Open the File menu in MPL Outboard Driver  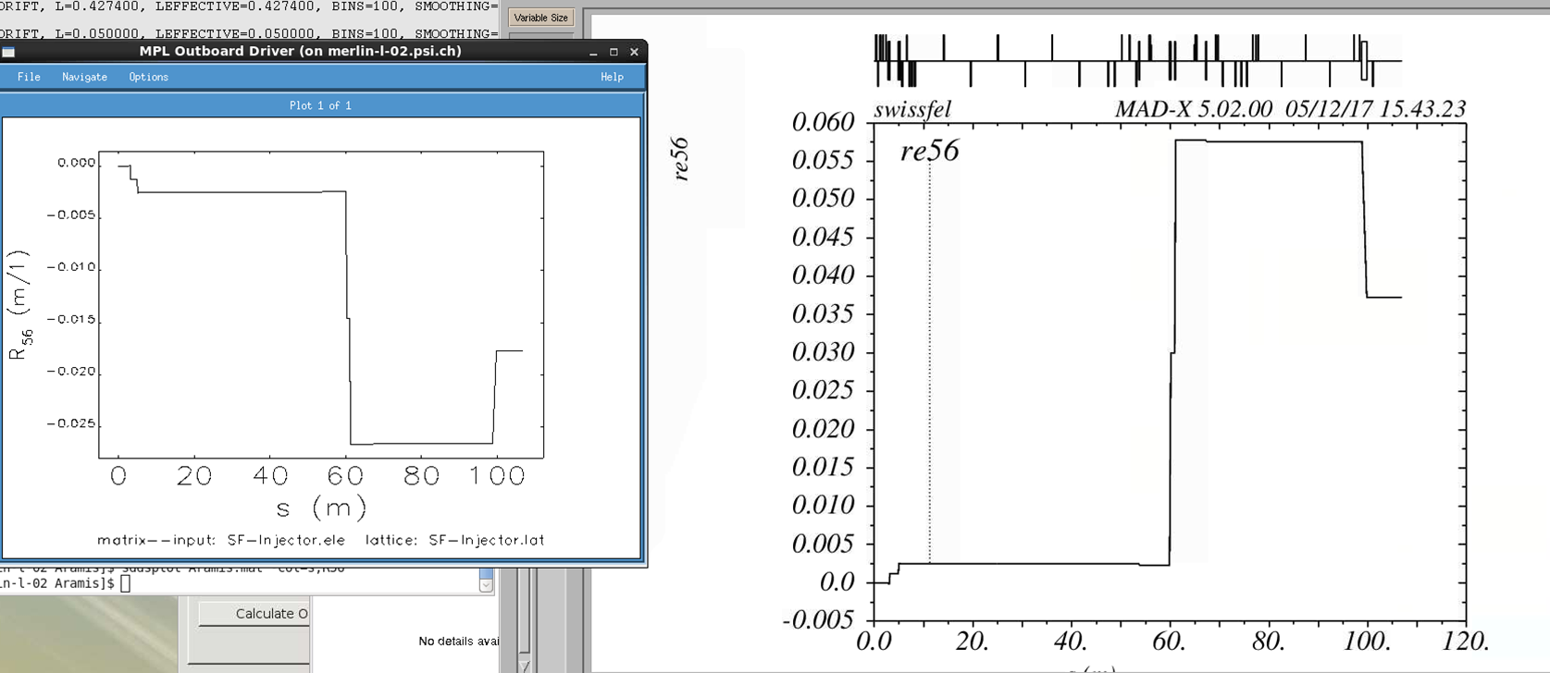[x=29, y=77]
